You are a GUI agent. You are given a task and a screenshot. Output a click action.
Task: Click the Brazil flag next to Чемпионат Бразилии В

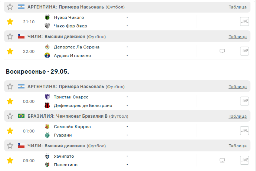click(x=21, y=116)
